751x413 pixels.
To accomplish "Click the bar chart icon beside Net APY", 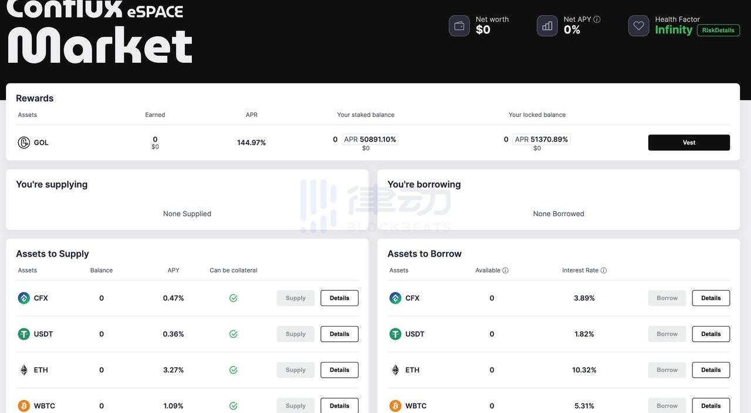I will (547, 26).
